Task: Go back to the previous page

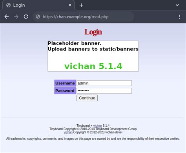Action: [7, 17]
